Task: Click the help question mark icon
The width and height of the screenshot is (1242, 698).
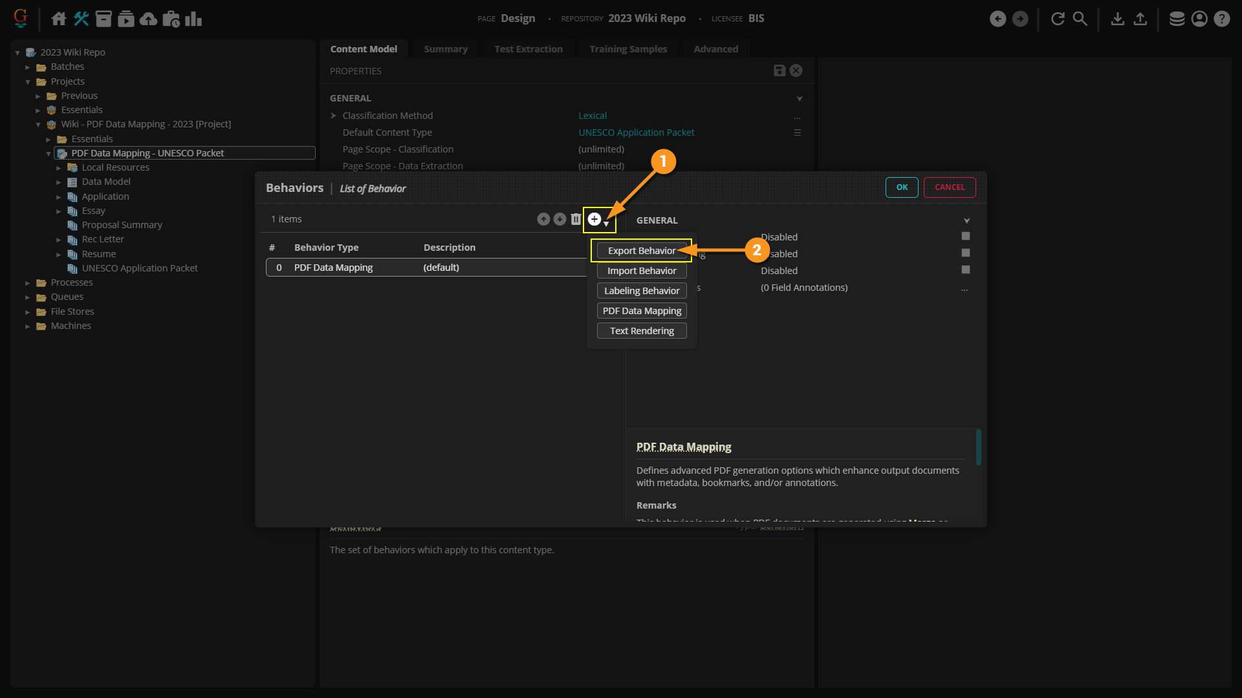Action: 1222,19
